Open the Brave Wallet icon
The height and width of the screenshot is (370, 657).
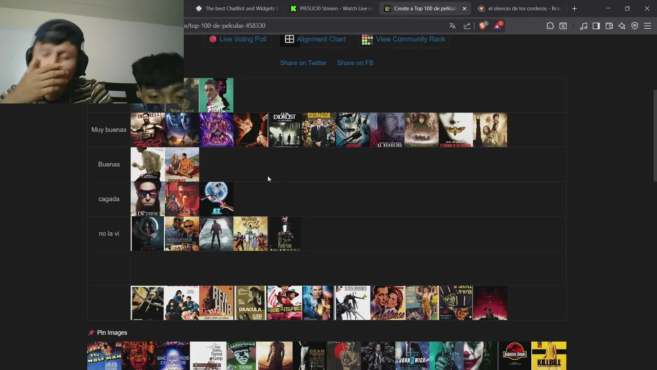609,26
